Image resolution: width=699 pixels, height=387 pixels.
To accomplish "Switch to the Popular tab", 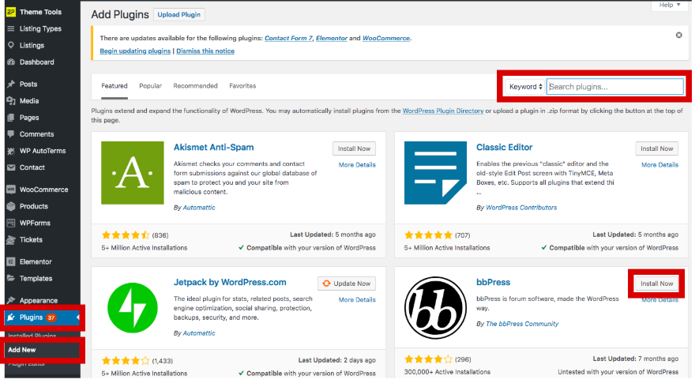I will point(150,86).
